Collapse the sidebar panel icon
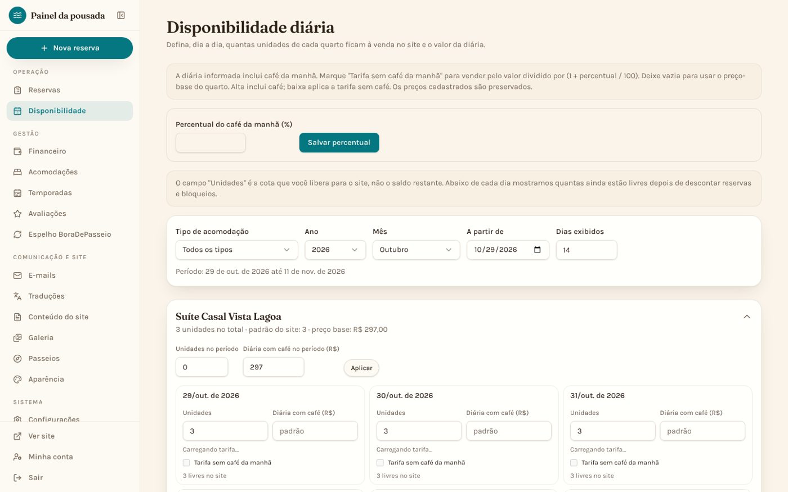The width and height of the screenshot is (788, 492). pyautogui.click(x=121, y=15)
